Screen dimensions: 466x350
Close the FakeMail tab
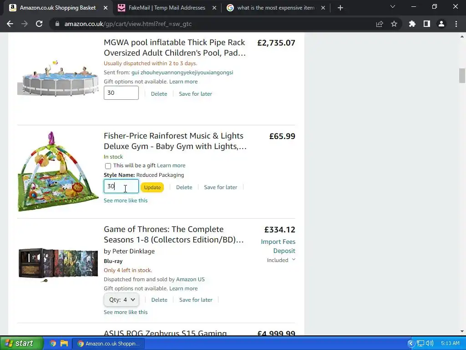coord(214,8)
